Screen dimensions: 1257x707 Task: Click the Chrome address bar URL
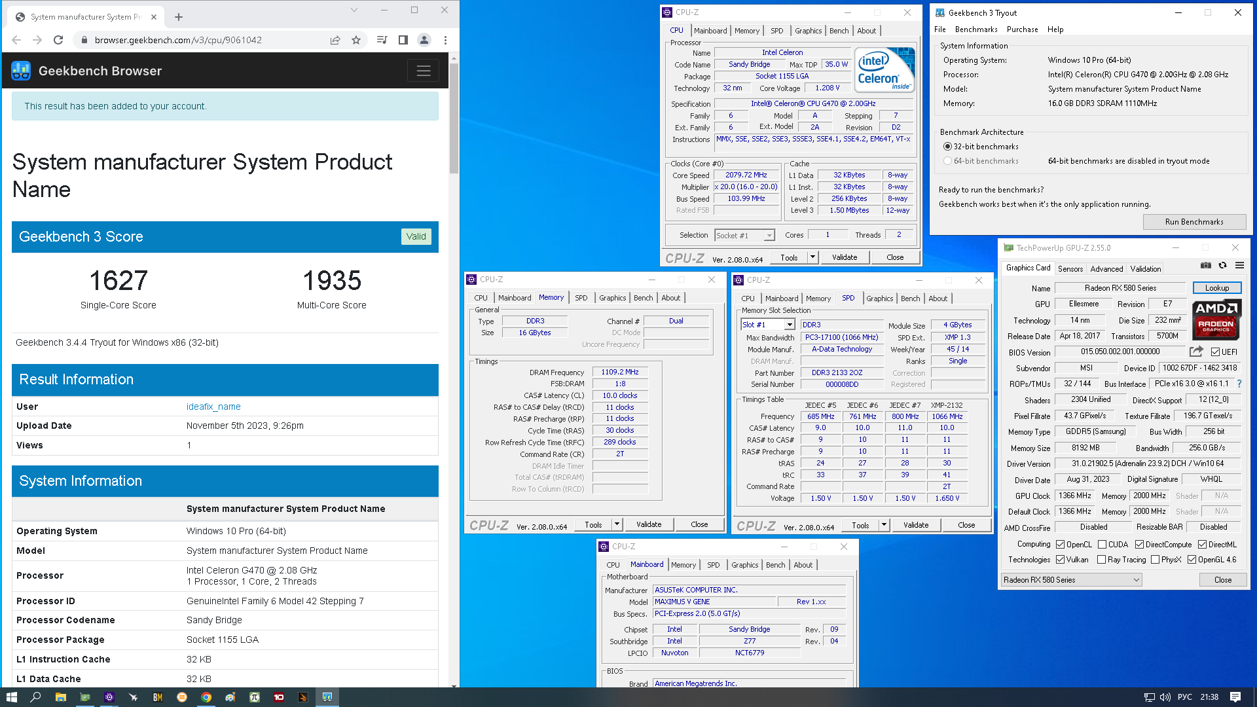178,40
